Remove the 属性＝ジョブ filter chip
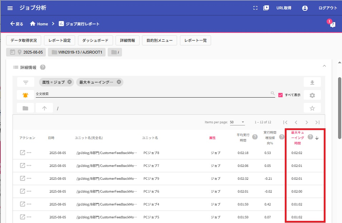This screenshot has height=223, width=342. 69,82
